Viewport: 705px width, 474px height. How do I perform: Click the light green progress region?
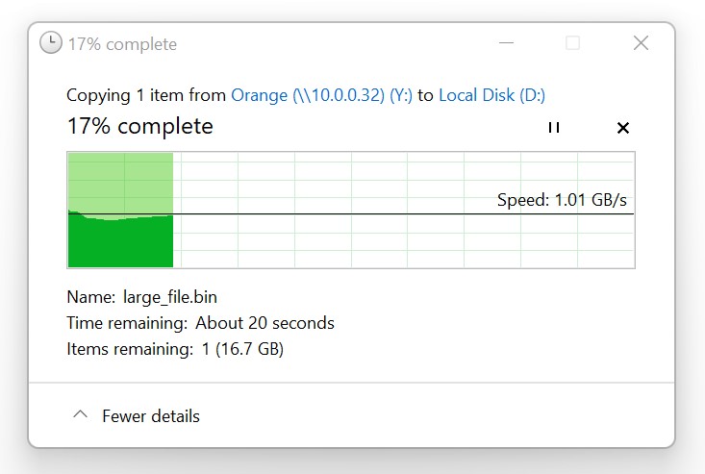point(120,182)
